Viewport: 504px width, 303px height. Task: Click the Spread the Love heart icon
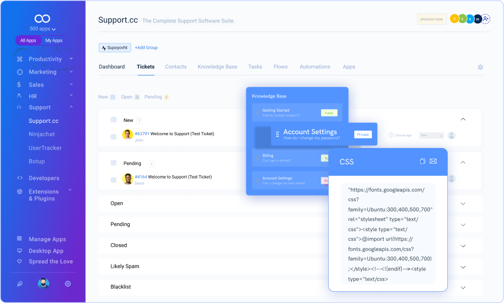tap(19, 261)
